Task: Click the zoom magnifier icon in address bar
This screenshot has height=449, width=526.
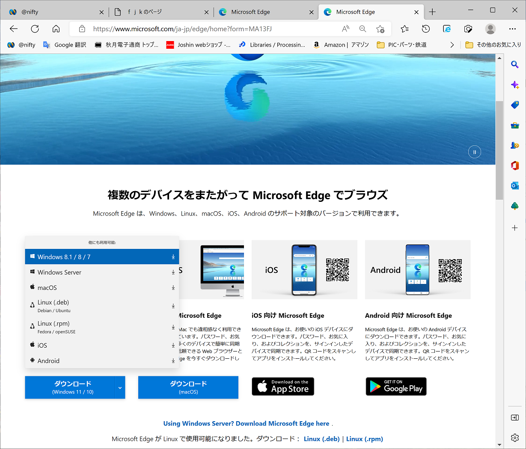Action: [363, 29]
